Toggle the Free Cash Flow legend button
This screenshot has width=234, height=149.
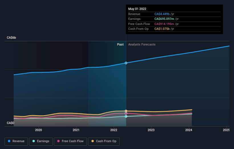(70, 141)
